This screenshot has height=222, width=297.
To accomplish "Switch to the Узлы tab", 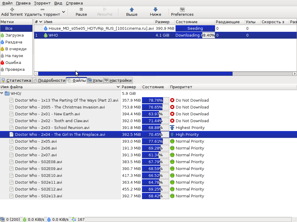I will point(95,80).
